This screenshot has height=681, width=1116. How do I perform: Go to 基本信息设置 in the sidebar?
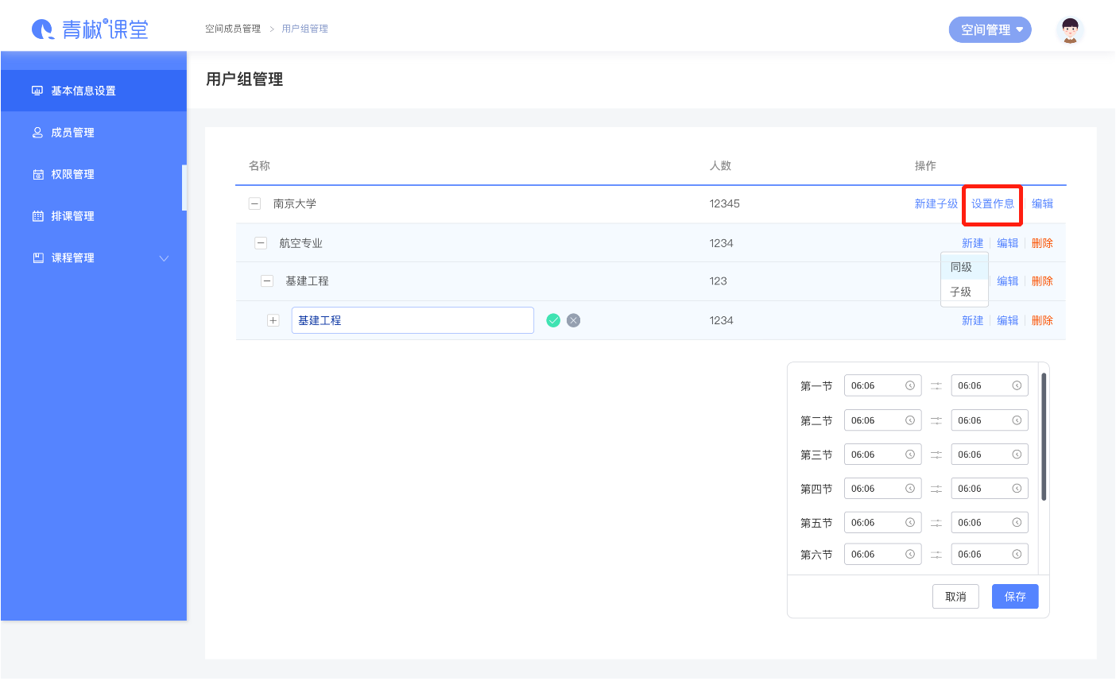coord(94,91)
